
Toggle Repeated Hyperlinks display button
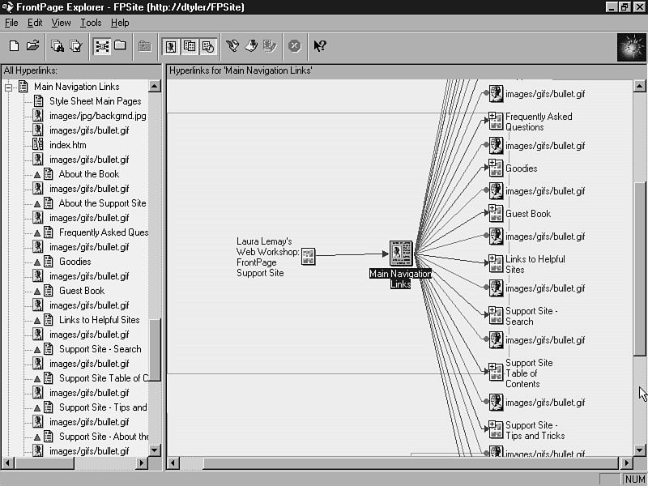click(190, 46)
